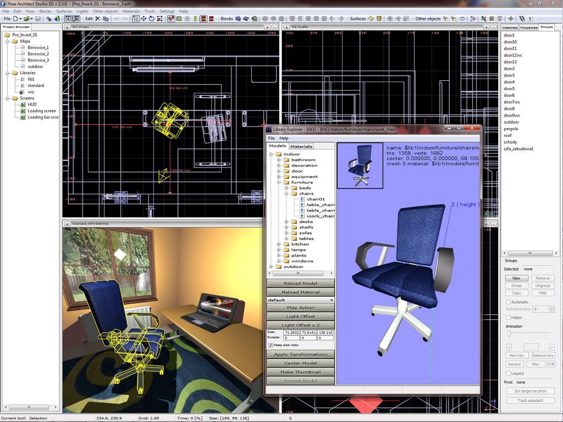
Task: Click the green crosshair target icon
Action: point(511,19)
